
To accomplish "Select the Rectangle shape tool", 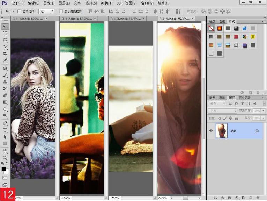I will (x=5, y=144).
